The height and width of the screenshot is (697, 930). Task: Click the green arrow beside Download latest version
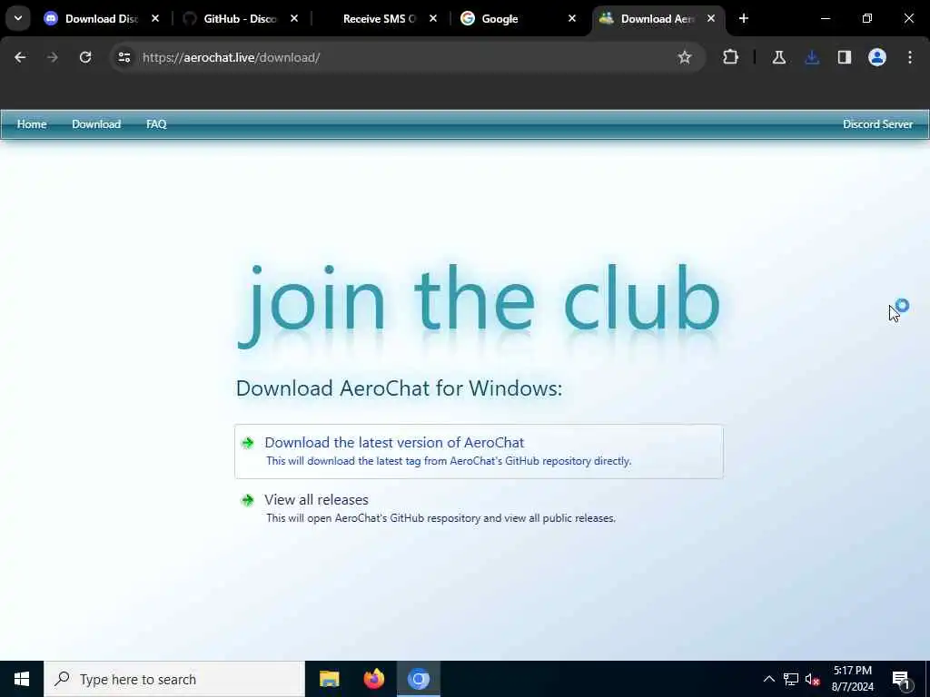[x=247, y=443]
